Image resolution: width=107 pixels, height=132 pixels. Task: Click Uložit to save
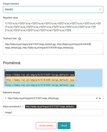[64, 126]
